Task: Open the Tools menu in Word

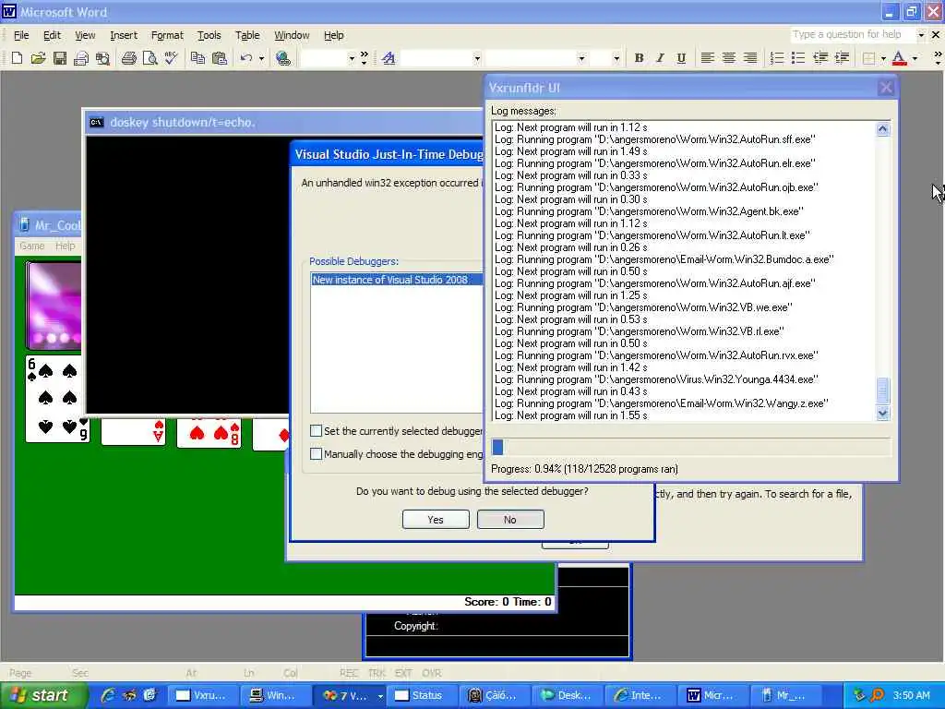Action: [x=209, y=36]
